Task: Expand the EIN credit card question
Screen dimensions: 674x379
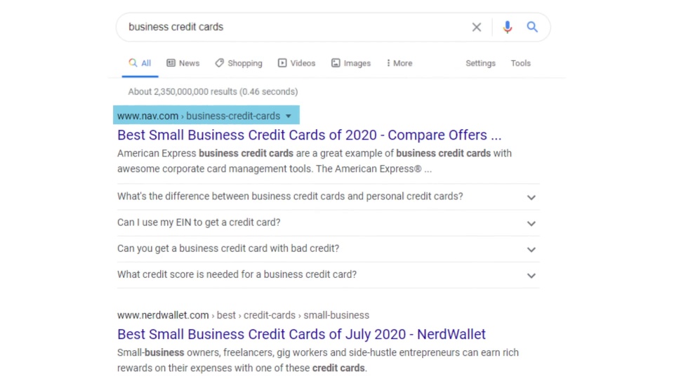Action: point(328,223)
